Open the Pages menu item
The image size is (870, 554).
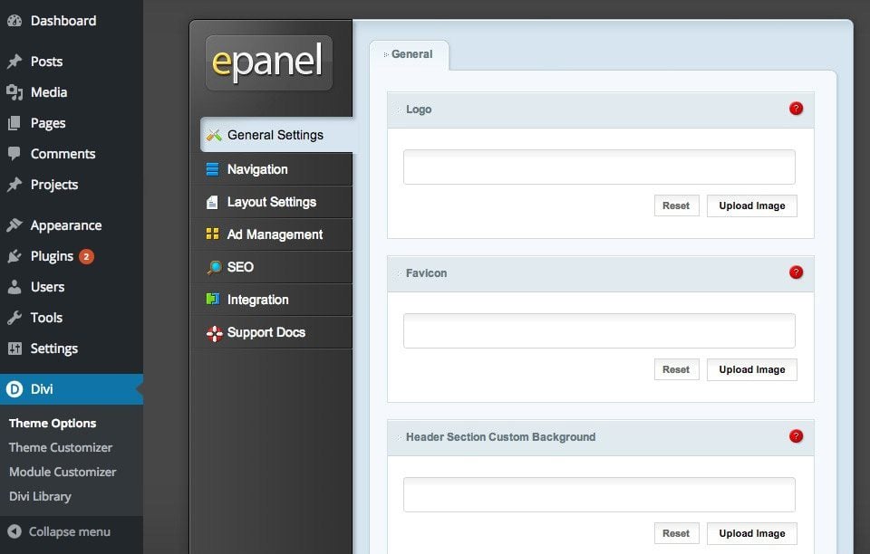pyautogui.click(x=72, y=123)
